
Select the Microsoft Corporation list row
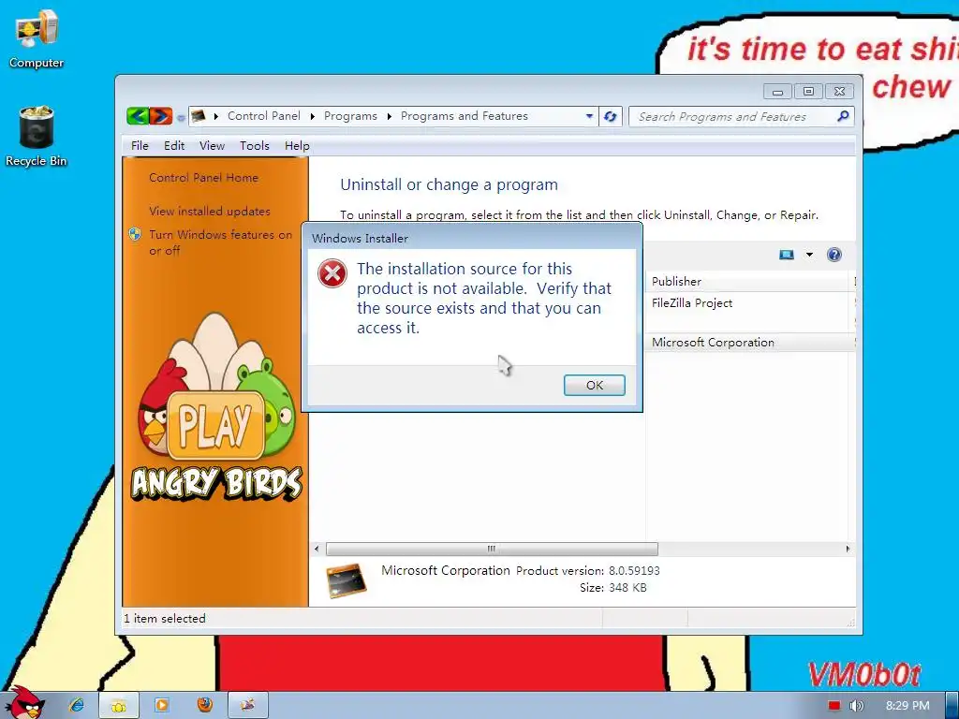(750, 343)
